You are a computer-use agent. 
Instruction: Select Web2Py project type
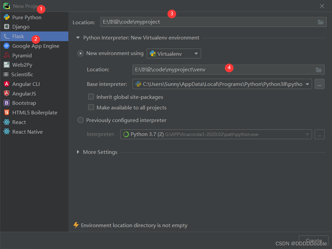[x=34, y=65]
